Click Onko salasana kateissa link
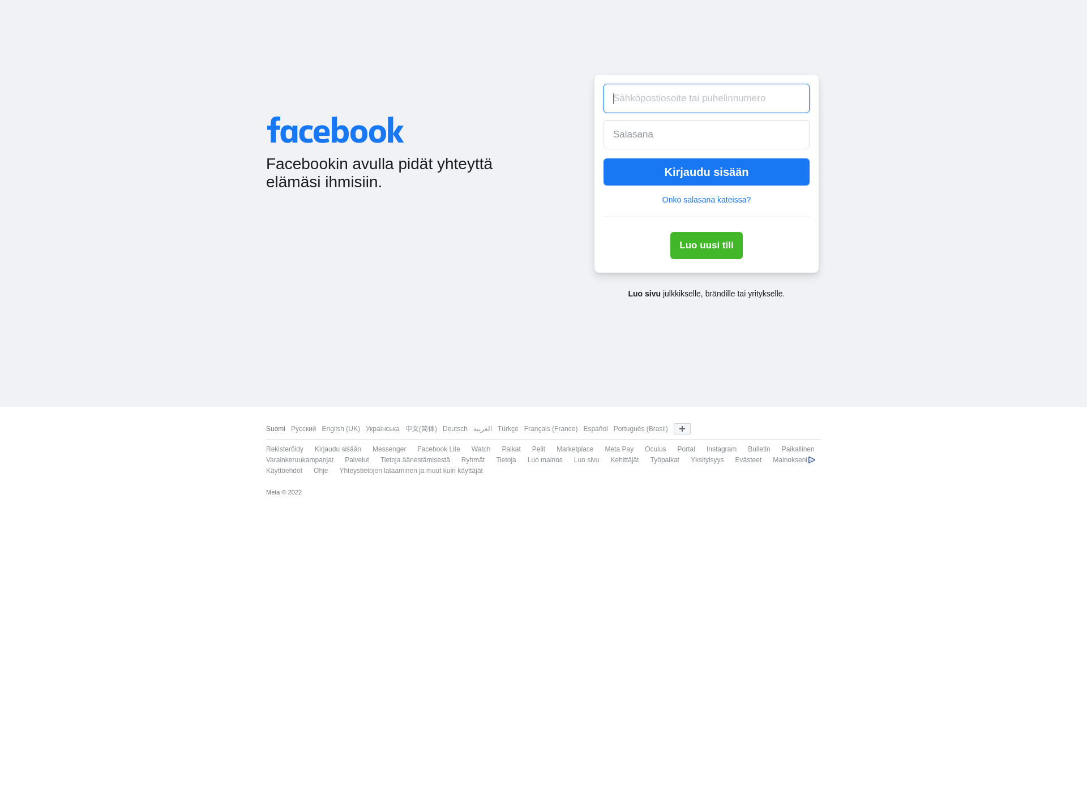1087x792 pixels. point(705,199)
